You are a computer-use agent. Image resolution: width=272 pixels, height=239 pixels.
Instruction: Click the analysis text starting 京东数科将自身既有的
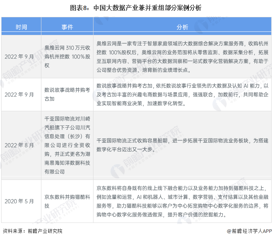(182, 201)
